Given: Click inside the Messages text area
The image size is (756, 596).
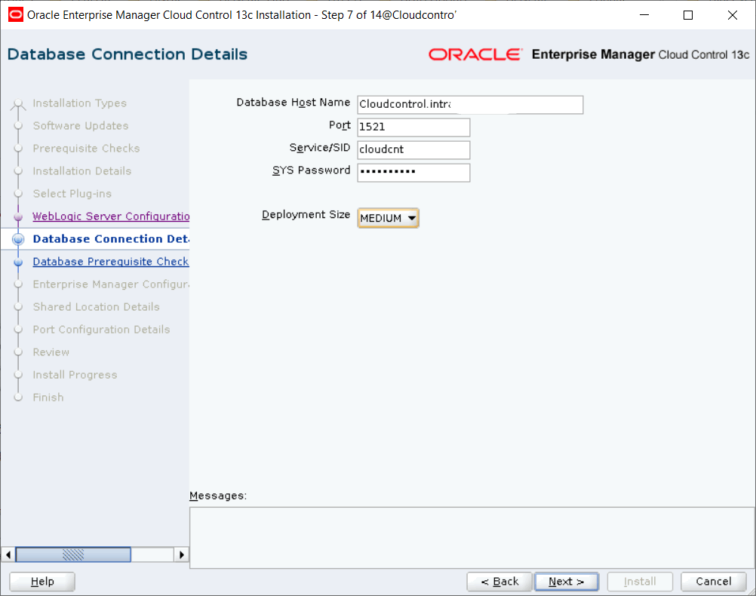Looking at the screenshot, I should point(472,538).
